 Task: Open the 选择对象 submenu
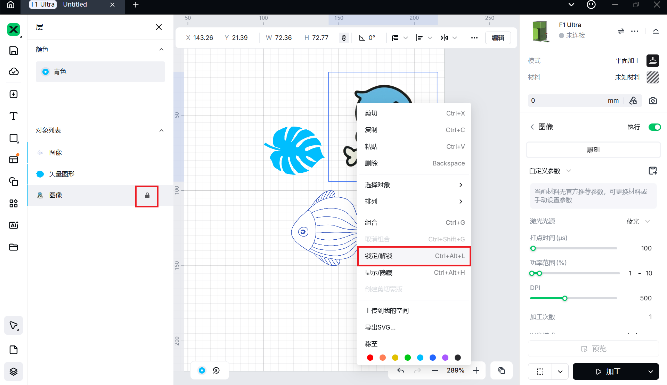pos(414,185)
